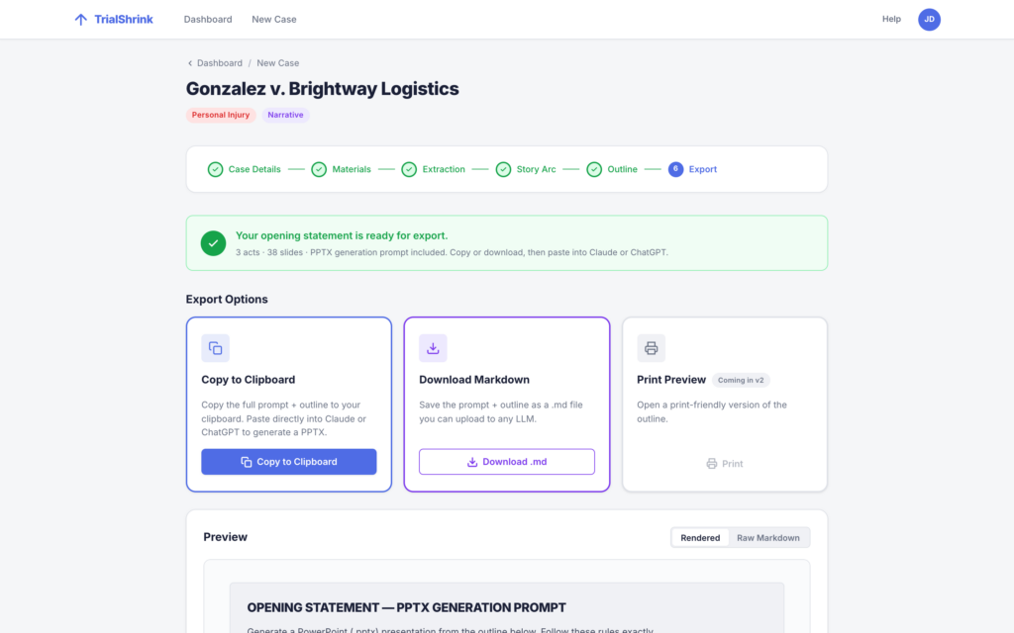Screen dimensions: 1014x633
Task: Click the Download Markdown card heading
Action: (x=474, y=380)
